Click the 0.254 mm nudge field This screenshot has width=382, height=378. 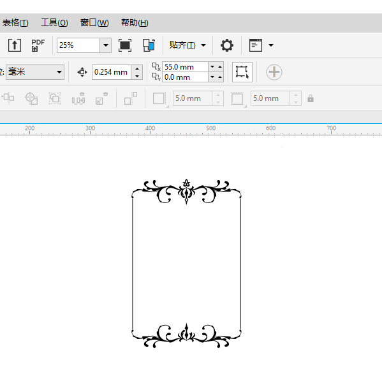(x=112, y=72)
